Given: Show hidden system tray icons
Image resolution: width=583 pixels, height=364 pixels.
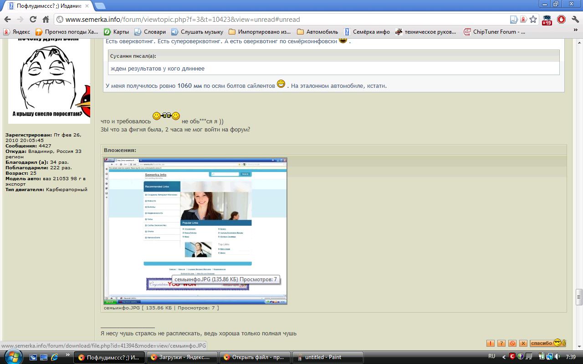Looking at the screenshot, I should [504, 357].
